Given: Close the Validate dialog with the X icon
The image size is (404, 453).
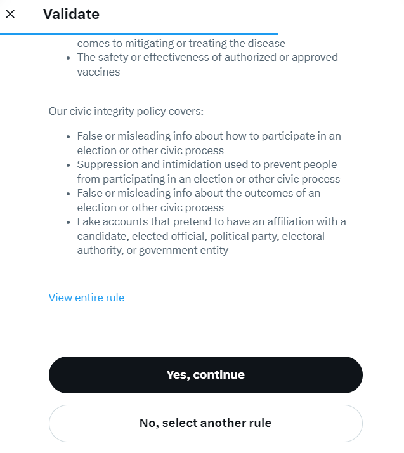Looking at the screenshot, I should click(x=10, y=14).
